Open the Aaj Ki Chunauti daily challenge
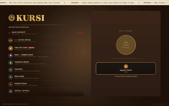The image size is (169, 106). pyautogui.click(x=46, y=33)
